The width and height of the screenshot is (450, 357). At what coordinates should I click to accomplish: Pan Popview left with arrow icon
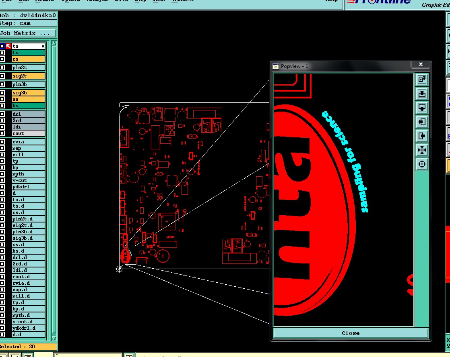422,122
